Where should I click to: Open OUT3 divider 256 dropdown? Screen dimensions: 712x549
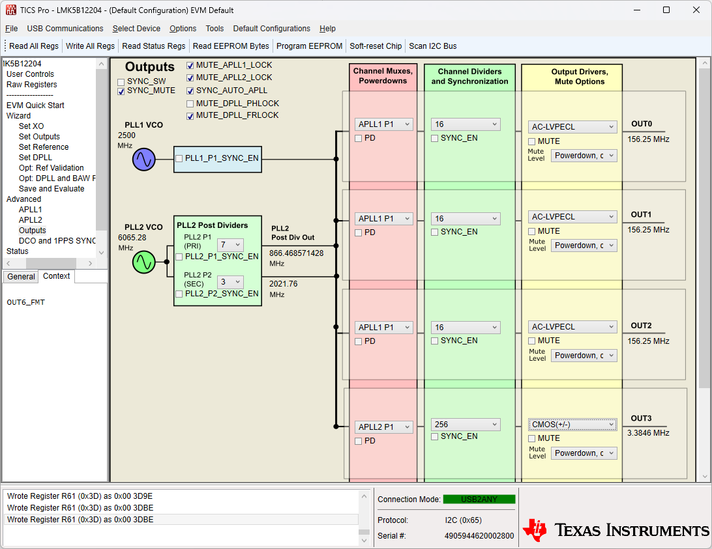(466, 425)
